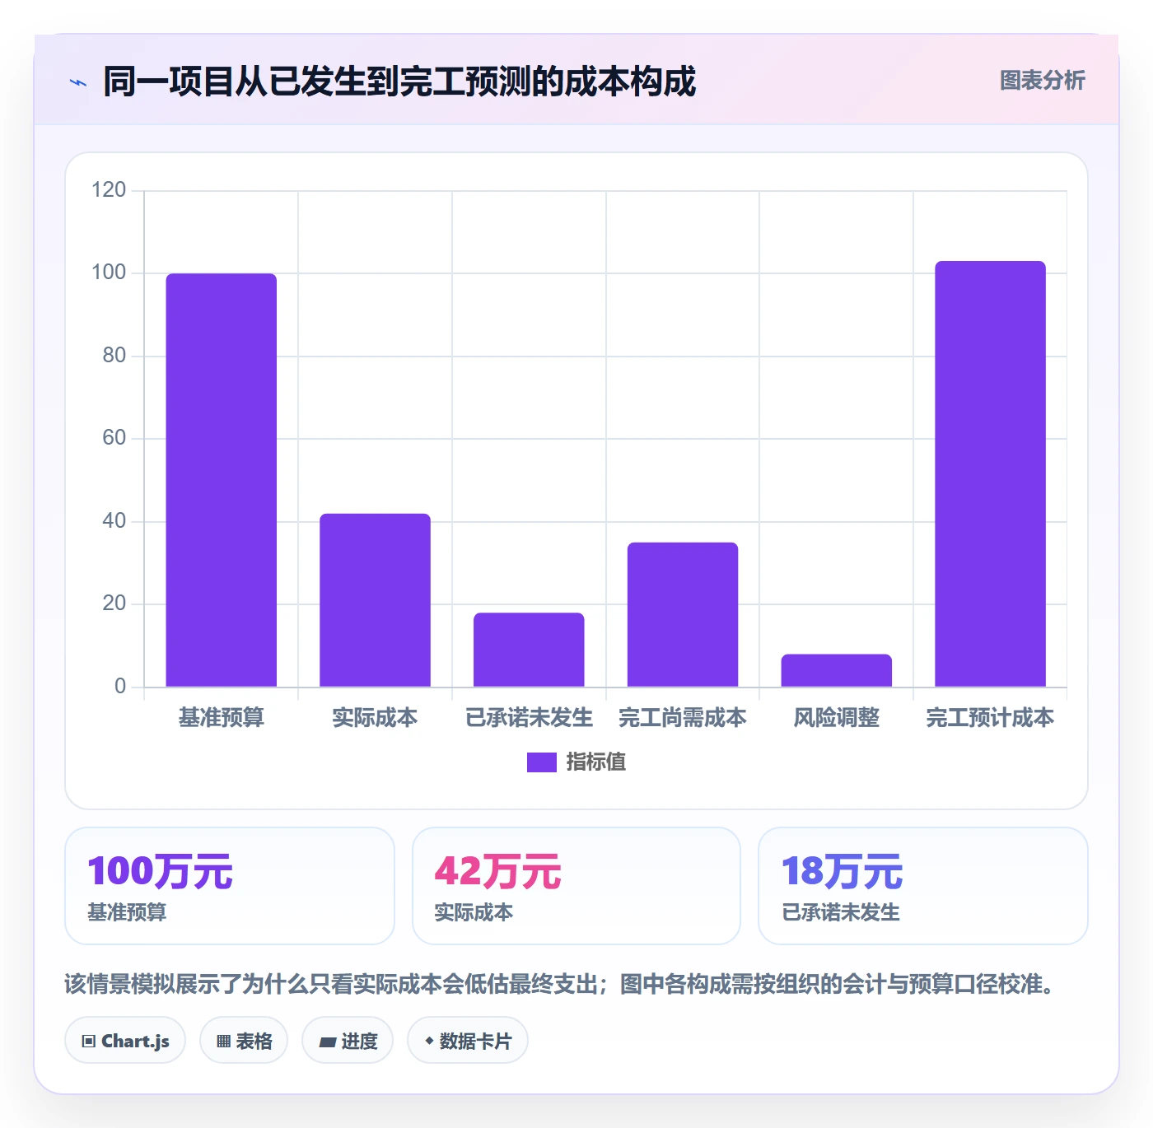The height and width of the screenshot is (1128, 1153).
Task: Toggle the 指标值 legend color swatch
Action: coord(541,762)
